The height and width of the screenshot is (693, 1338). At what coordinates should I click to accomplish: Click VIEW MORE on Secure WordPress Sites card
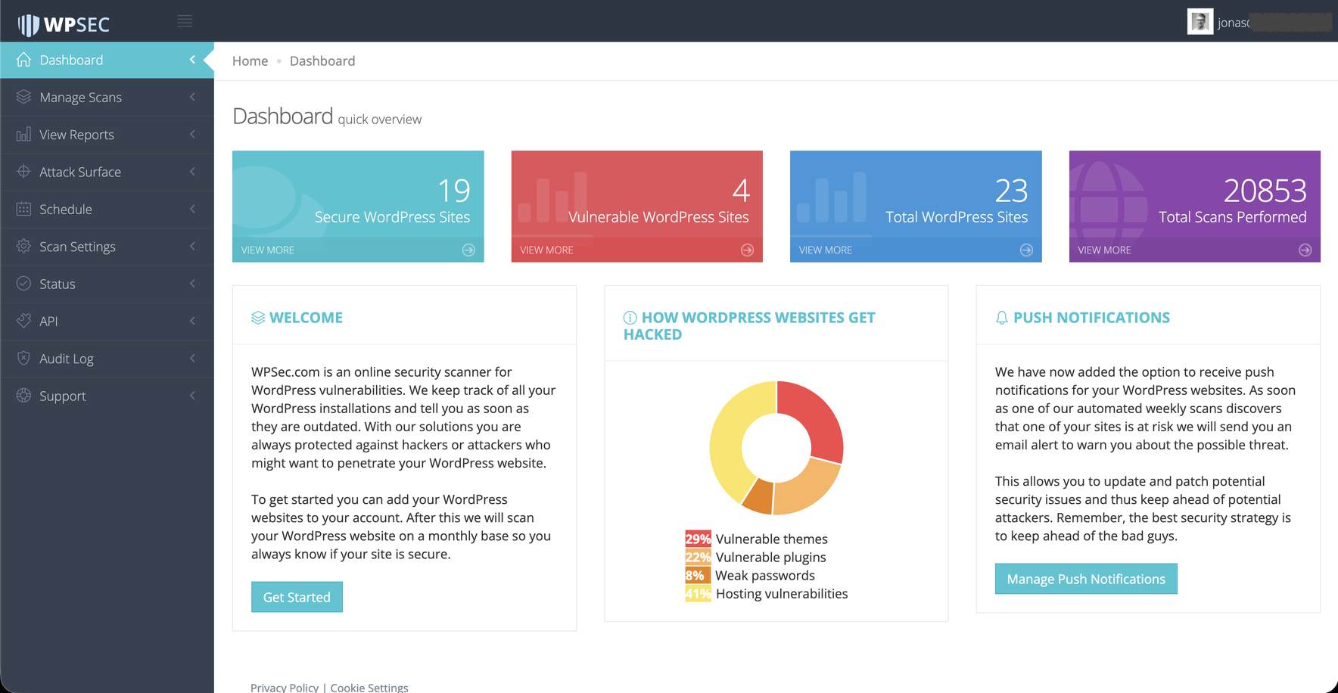click(x=268, y=250)
